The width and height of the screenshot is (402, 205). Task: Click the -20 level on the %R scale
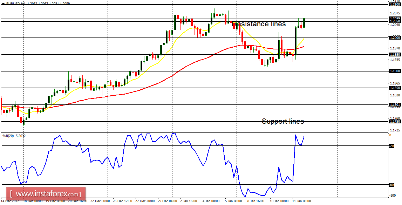point(391,146)
